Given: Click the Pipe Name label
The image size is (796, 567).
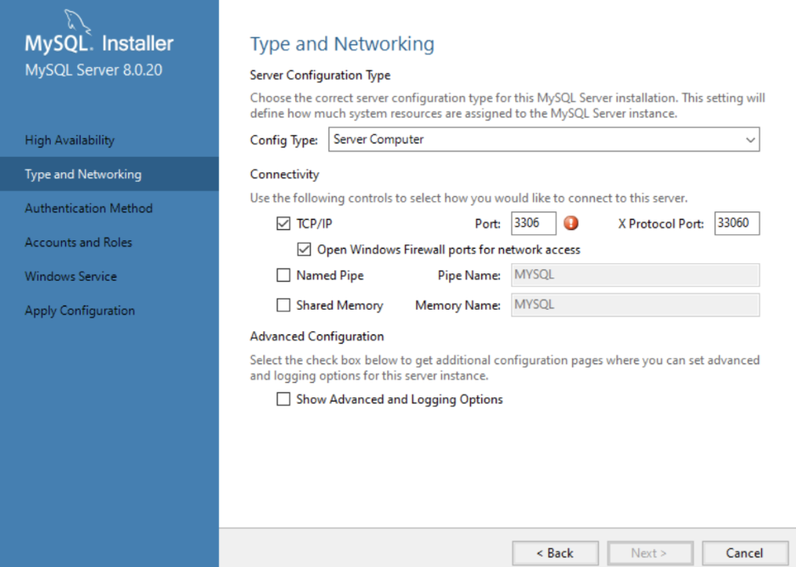Looking at the screenshot, I should pyautogui.click(x=469, y=276).
